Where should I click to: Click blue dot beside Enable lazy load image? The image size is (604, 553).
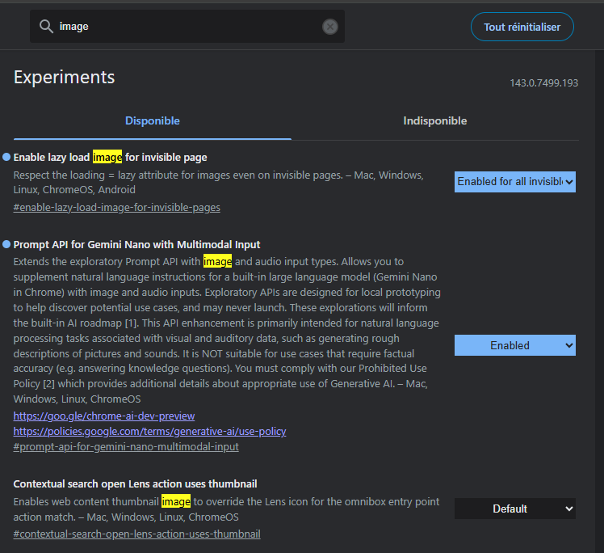tap(6, 157)
